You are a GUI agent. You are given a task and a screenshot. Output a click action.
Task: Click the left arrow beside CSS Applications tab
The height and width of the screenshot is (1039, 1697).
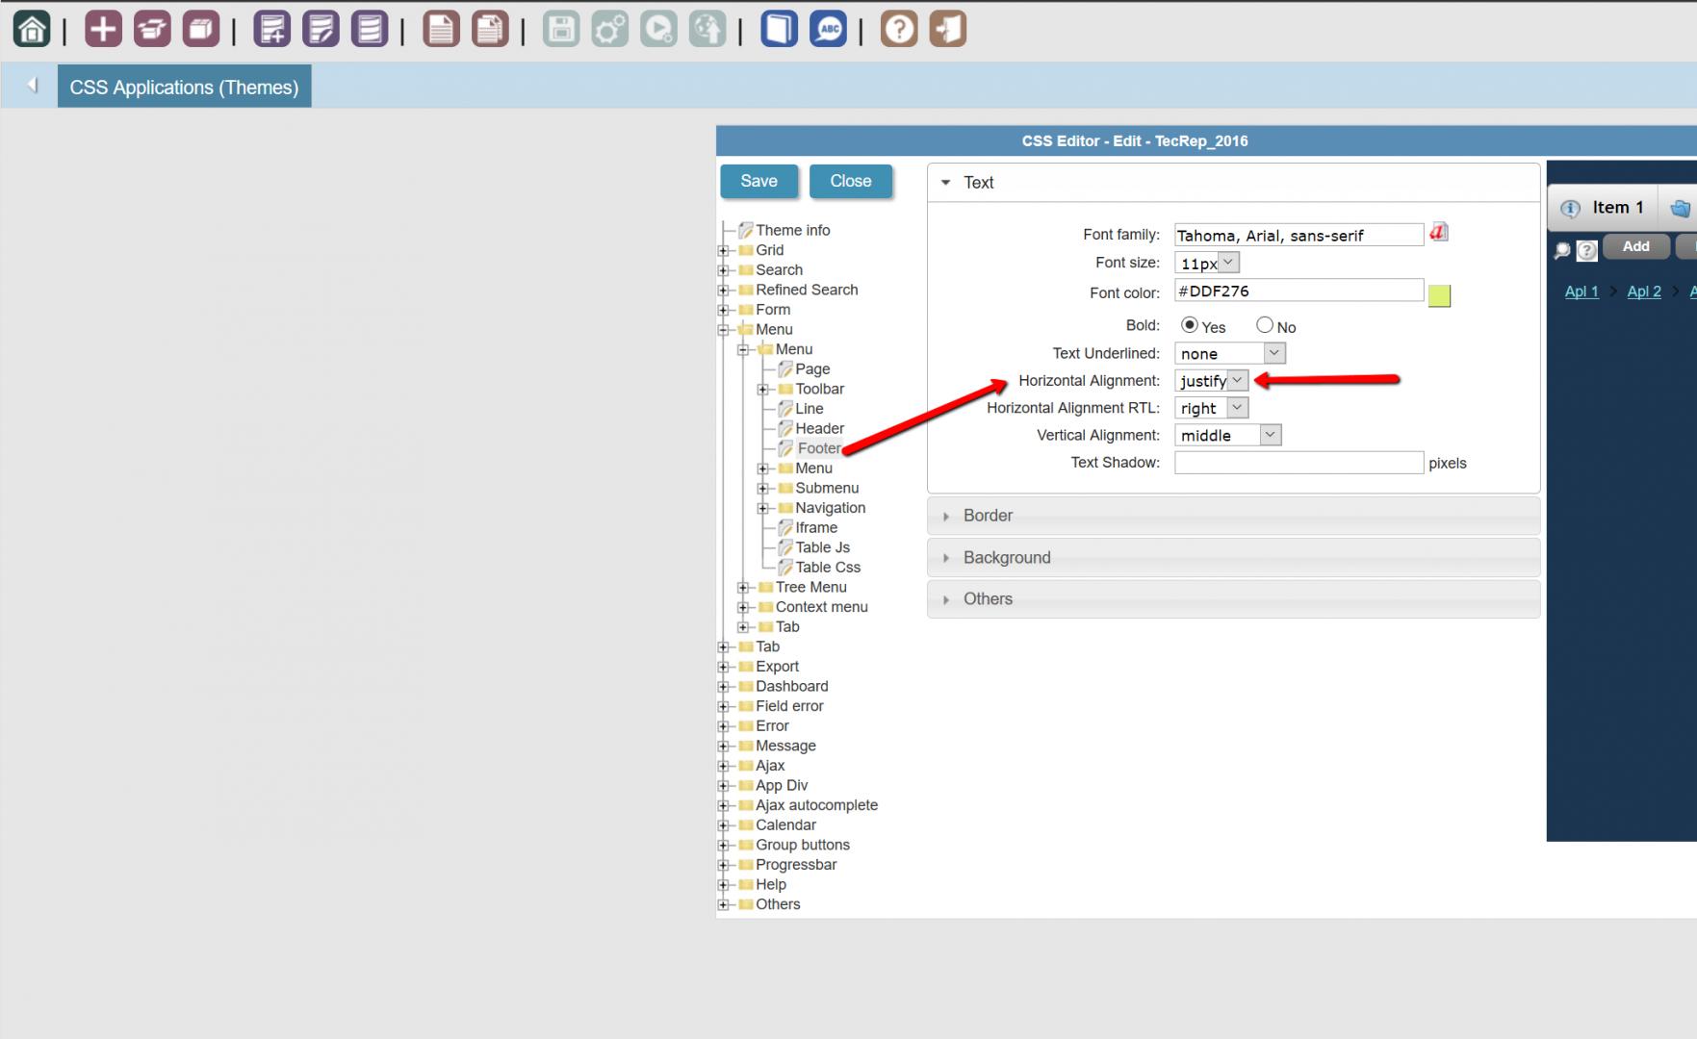click(x=32, y=86)
